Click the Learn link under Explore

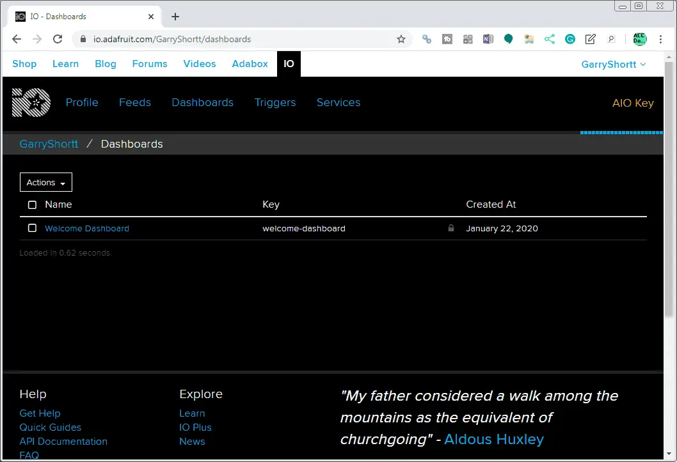pyautogui.click(x=192, y=413)
